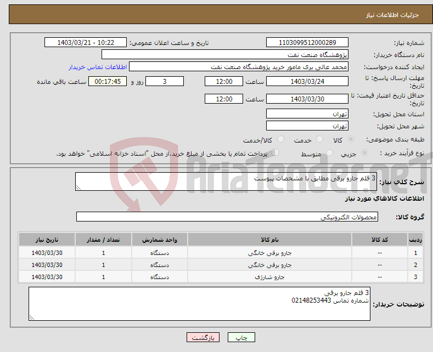This screenshot has height=352, width=433.
Task: Click the unit دستگاه in row 2
Action: tap(160, 265)
